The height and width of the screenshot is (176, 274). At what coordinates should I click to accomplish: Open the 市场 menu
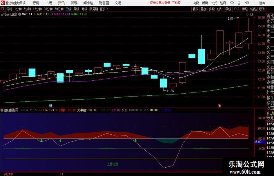point(49,3)
